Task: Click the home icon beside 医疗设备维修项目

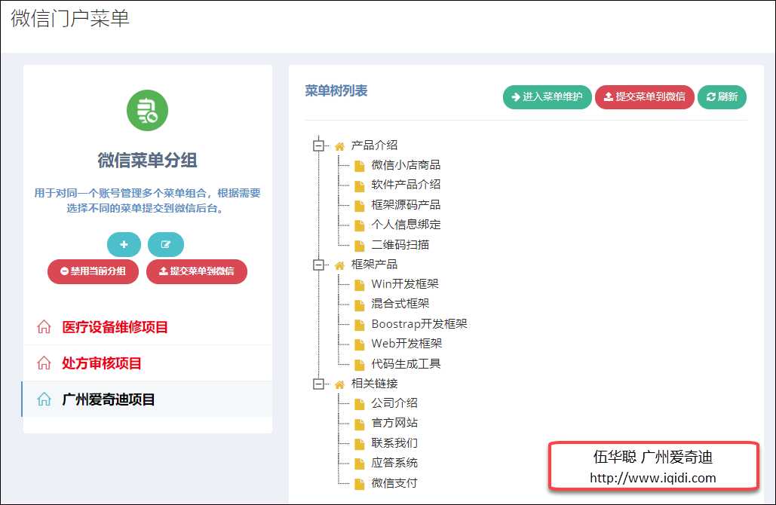Action: coord(44,327)
